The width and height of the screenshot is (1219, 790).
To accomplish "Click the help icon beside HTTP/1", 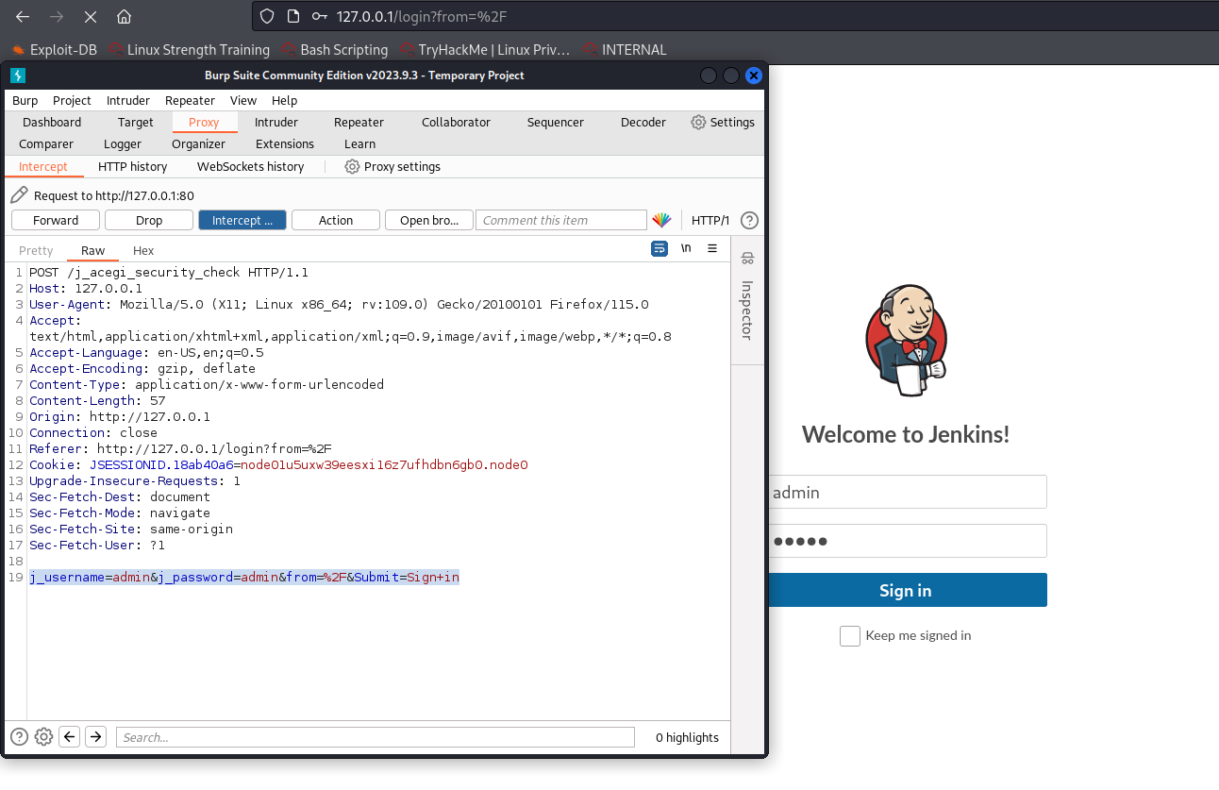I will [x=749, y=220].
